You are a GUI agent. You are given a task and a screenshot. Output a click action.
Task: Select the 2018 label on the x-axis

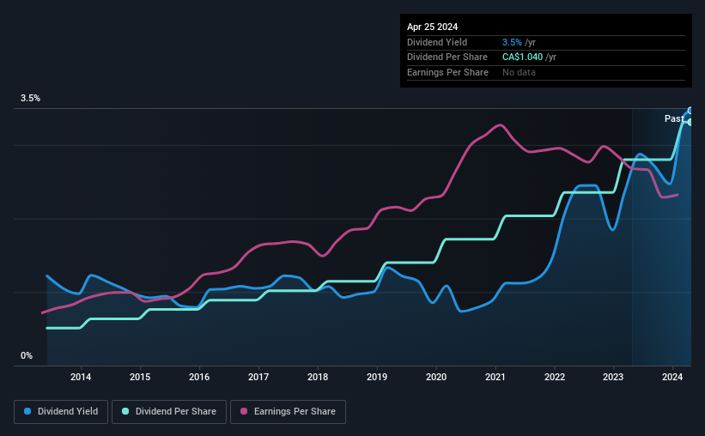click(x=318, y=377)
